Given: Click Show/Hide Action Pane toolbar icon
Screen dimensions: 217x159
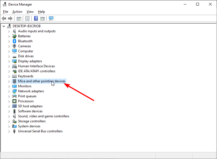Looking at the screenshot, I should pyautogui.click(x=43, y=18).
